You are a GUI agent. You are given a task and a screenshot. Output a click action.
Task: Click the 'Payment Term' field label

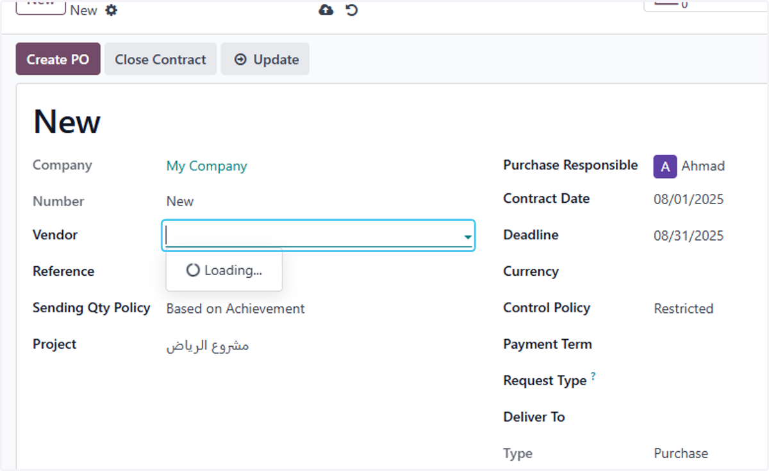[x=547, y=344]
